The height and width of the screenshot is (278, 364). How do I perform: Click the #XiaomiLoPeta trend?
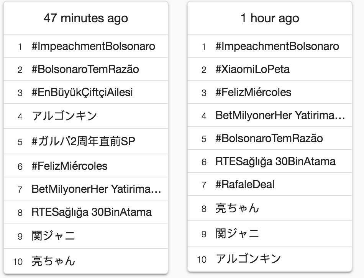point(253,69)
